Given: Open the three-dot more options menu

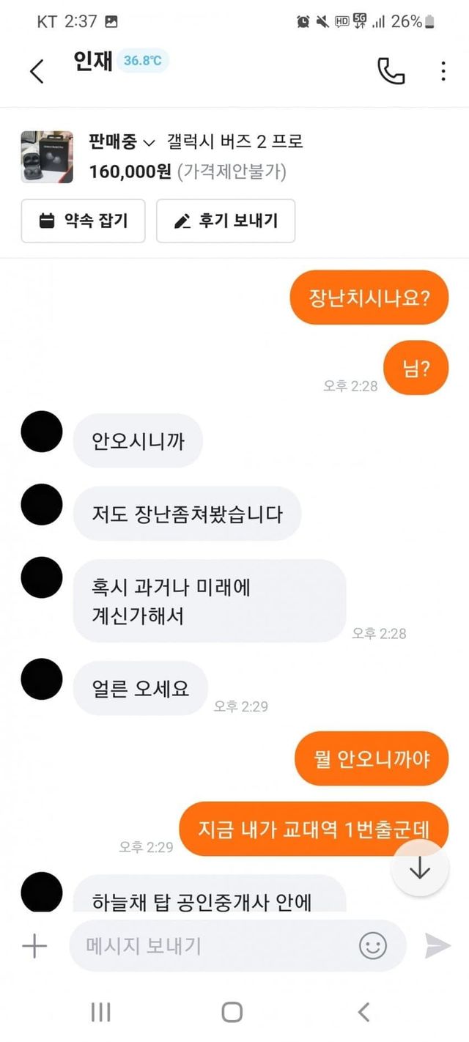Looking at the screenshot, I should coord(443,71).
